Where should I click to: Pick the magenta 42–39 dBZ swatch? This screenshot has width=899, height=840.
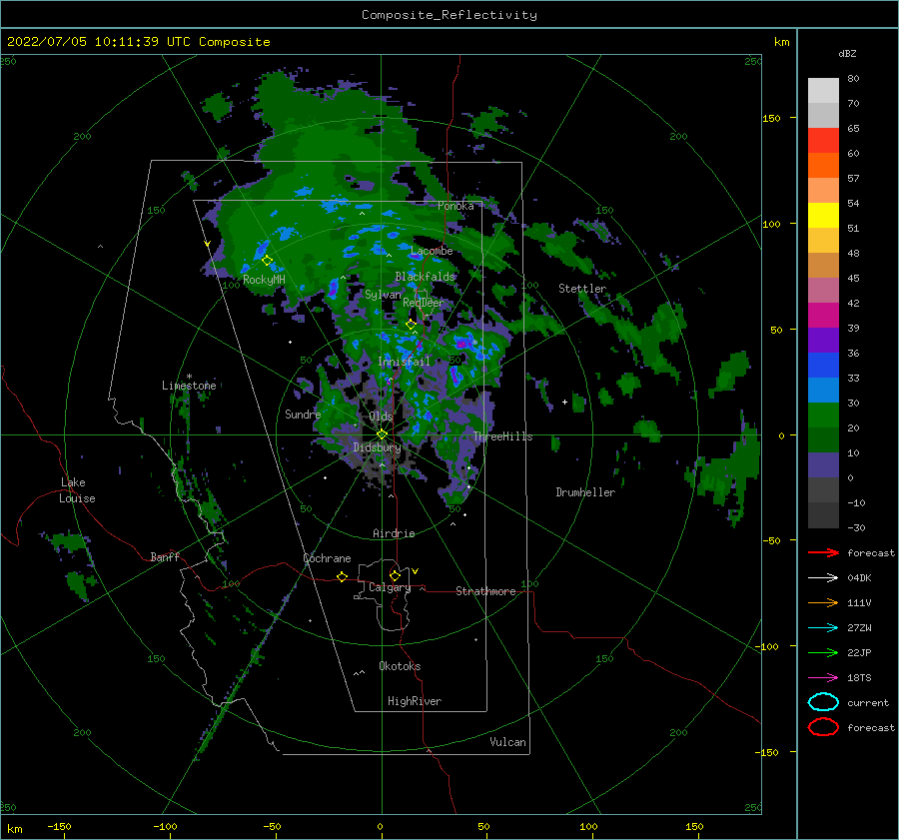[823, 316]
